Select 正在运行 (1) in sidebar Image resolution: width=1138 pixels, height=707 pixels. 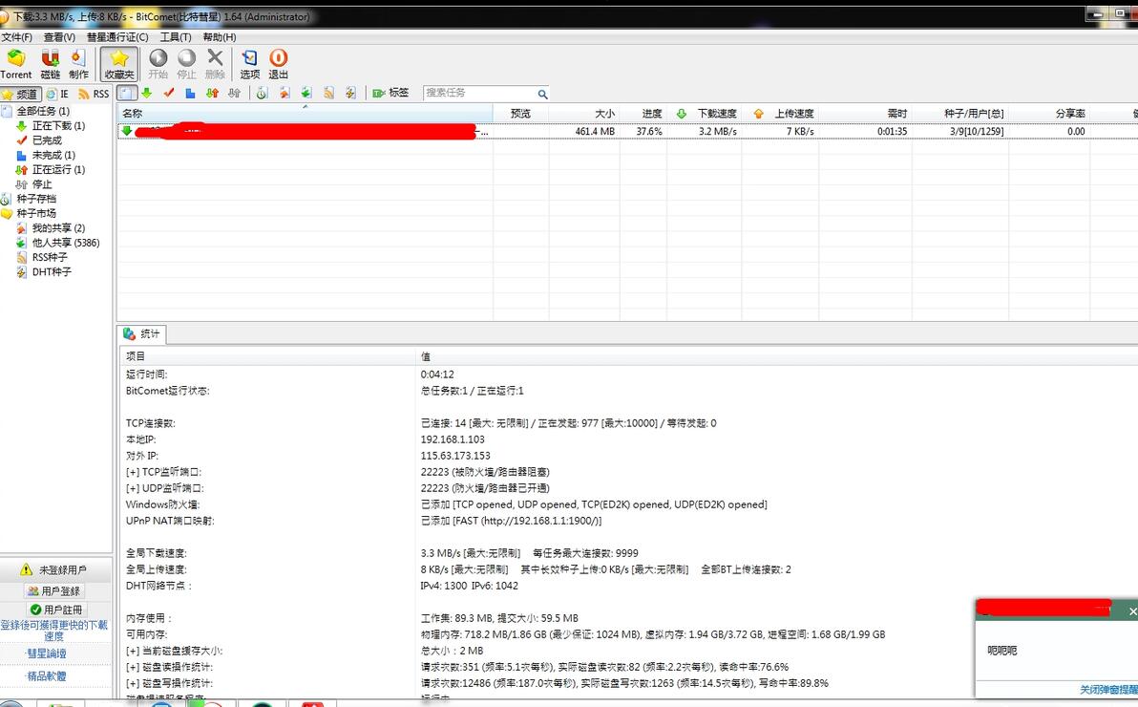coord(58,169)
